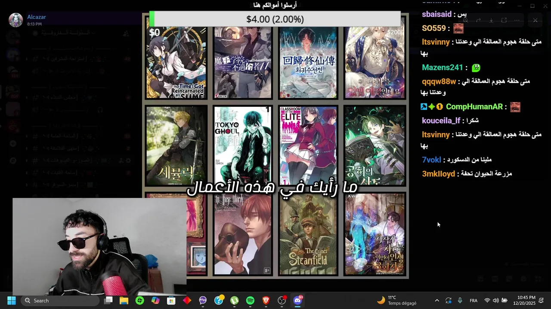Switch to Discord from the taskbar
551x309 pixels.
(297, 300)
